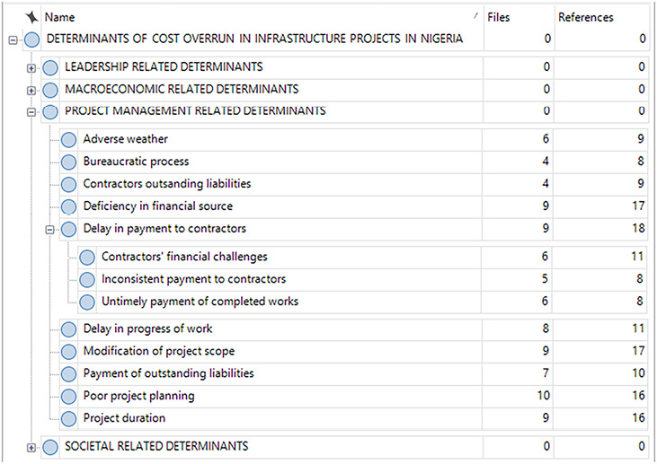Collapse the root DETERMINANTS OF COST OVERRUN node
The width and height of the screenshot is (657, 464).
(x=13, y=39)
